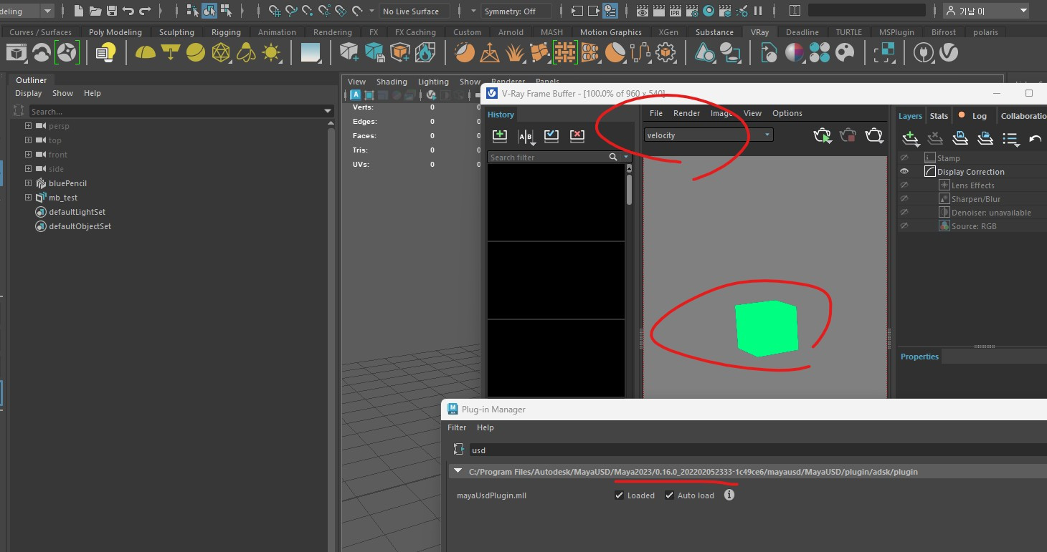Click the add layer icon in Layers panel
The height and width of the screenshot is (552, 1047).
tap(910, 138)
